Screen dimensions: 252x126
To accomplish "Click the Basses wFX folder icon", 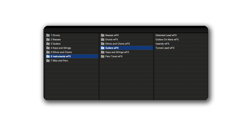I will [x=102, y=35].
